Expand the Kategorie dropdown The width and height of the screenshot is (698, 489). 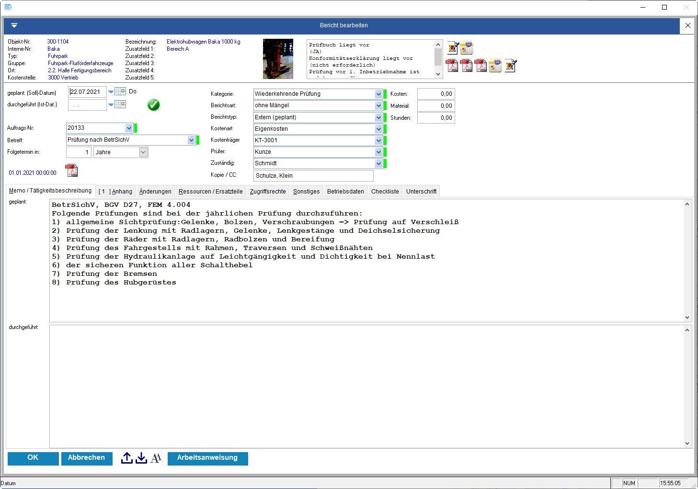click(x=378, y=94)
